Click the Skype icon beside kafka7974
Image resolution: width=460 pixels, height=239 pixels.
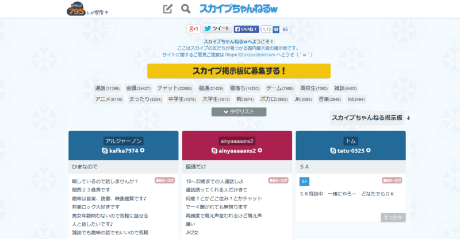pos(105,151)
